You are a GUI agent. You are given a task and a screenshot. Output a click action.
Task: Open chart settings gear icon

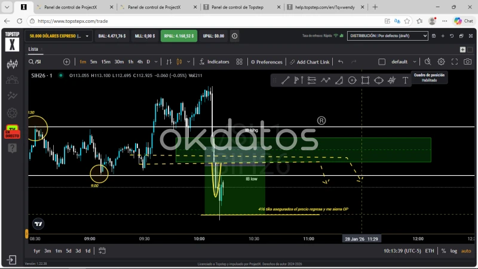(x=441, y=62)
